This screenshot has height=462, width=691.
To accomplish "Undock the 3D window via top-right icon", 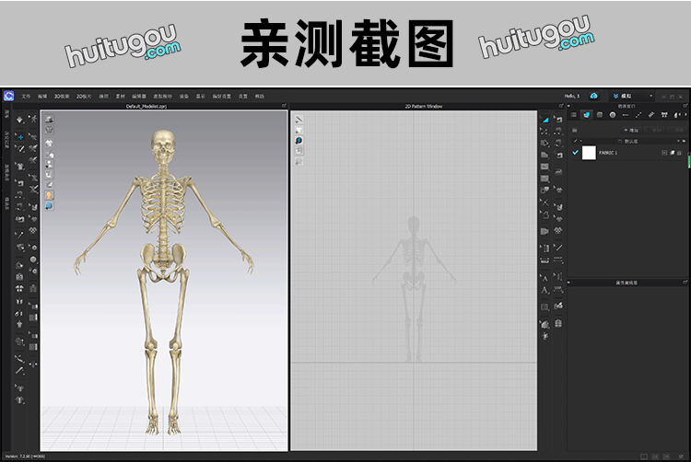I will [285, 106].
